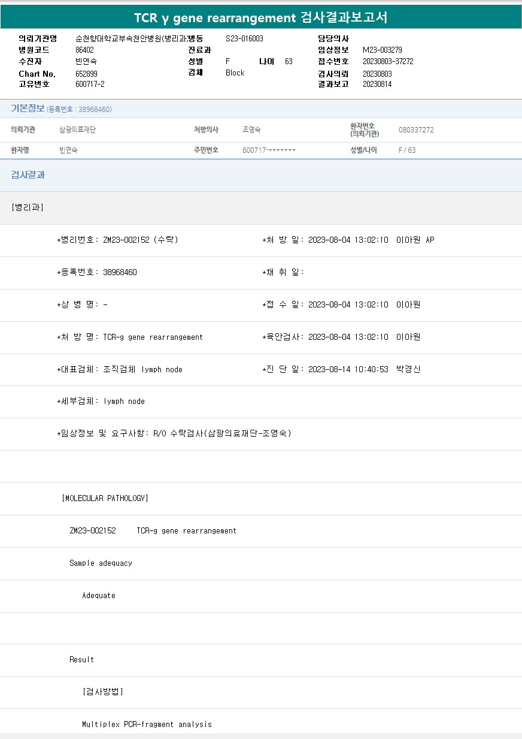Click the 병원코드 value 86402
Viewport: 522px width, 739px height.
(x=84, y=50)
